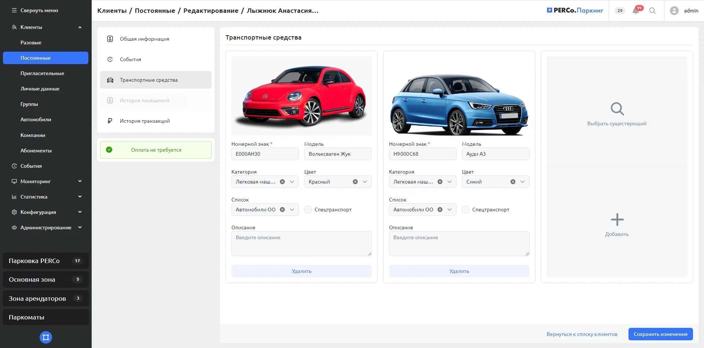The image size is (704, 348).
Task: Open the История транзакций tab
Action: [144, 121]
